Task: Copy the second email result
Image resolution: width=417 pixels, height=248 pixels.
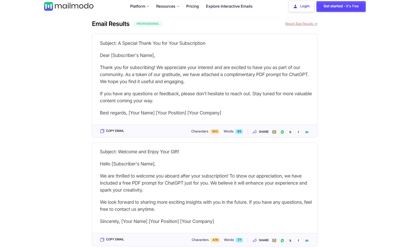Action: (x=112, y=240)
